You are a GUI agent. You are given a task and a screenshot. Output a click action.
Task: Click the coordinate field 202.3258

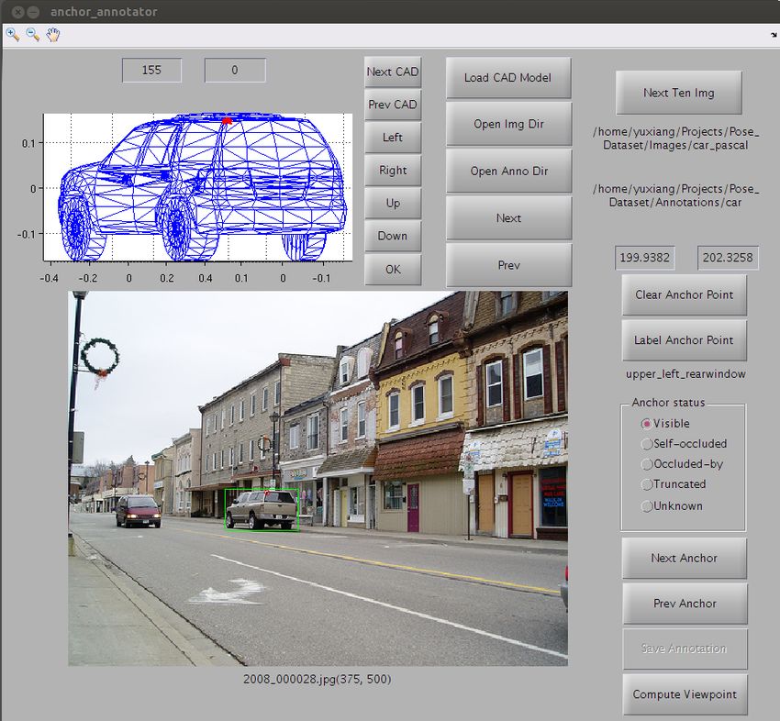click(x=728, y=258)
